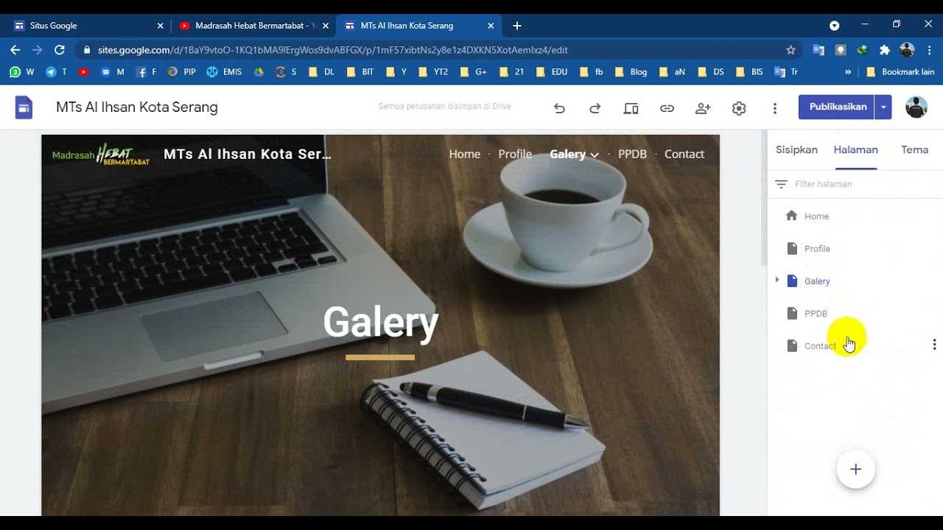Click Home in the site navigation
The image size is (943, 530).
(x=464, y=155)
